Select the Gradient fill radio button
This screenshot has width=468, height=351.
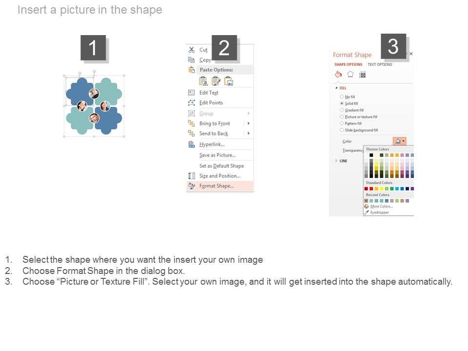click(x=342, y=110)
